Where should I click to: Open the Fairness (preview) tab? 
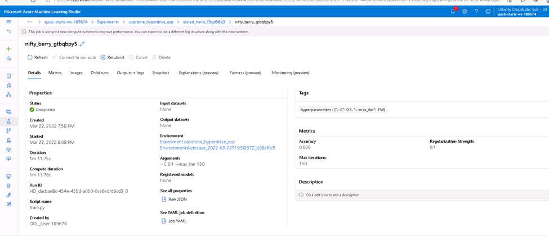click(246, 72)
